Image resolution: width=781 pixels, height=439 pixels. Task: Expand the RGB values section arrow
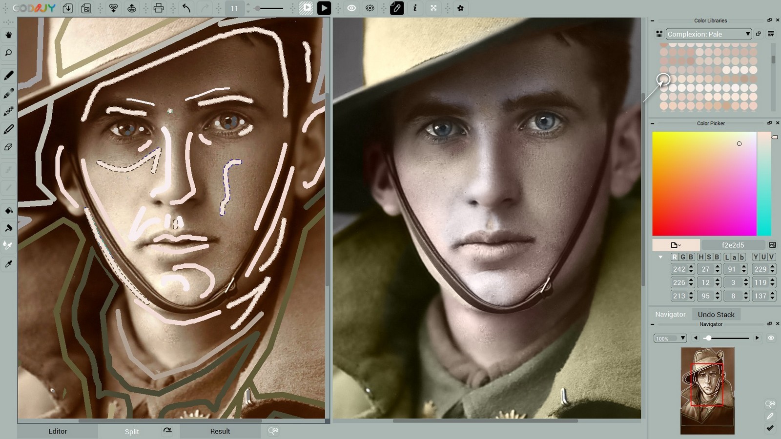click(x=661, y=257)
